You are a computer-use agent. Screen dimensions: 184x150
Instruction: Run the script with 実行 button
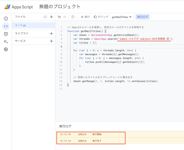click(x=85, y=17)
